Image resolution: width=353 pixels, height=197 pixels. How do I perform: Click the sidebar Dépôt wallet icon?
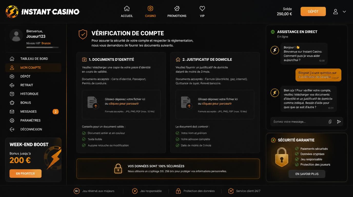(12, 76)
